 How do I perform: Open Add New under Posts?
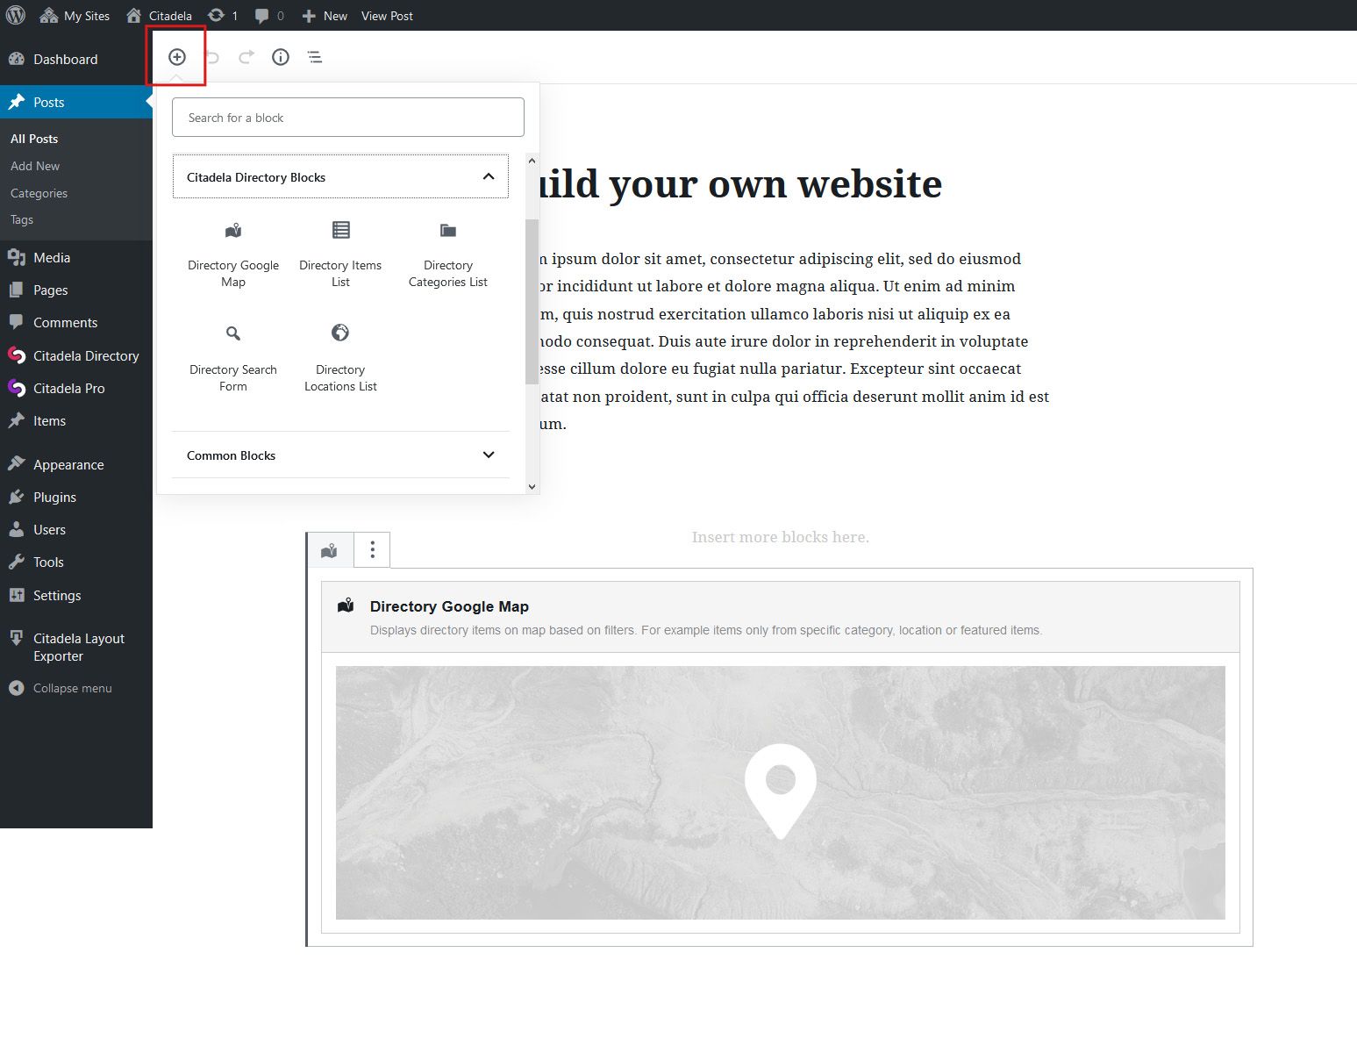[35, 166]
